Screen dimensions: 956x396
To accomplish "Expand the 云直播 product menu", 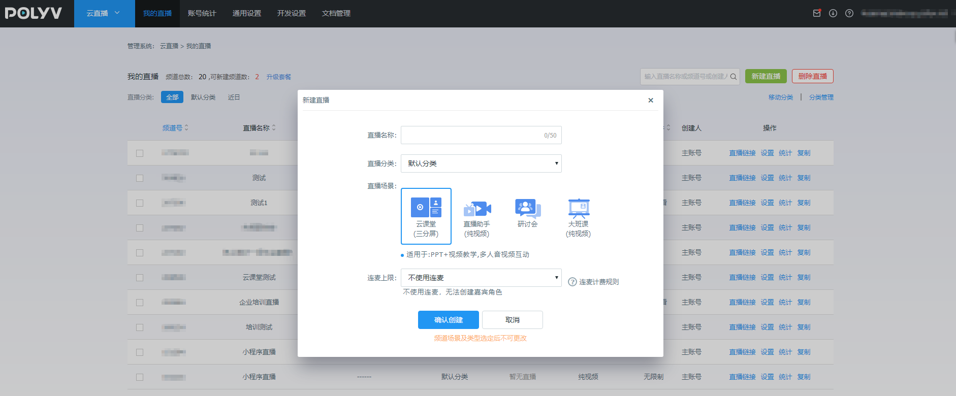I will [x=104, y=13].
